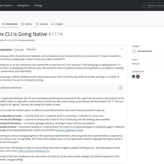Click the Maintainer badge
The width and height of the screenshot is (164, 164).
click(x=31, y=49)
